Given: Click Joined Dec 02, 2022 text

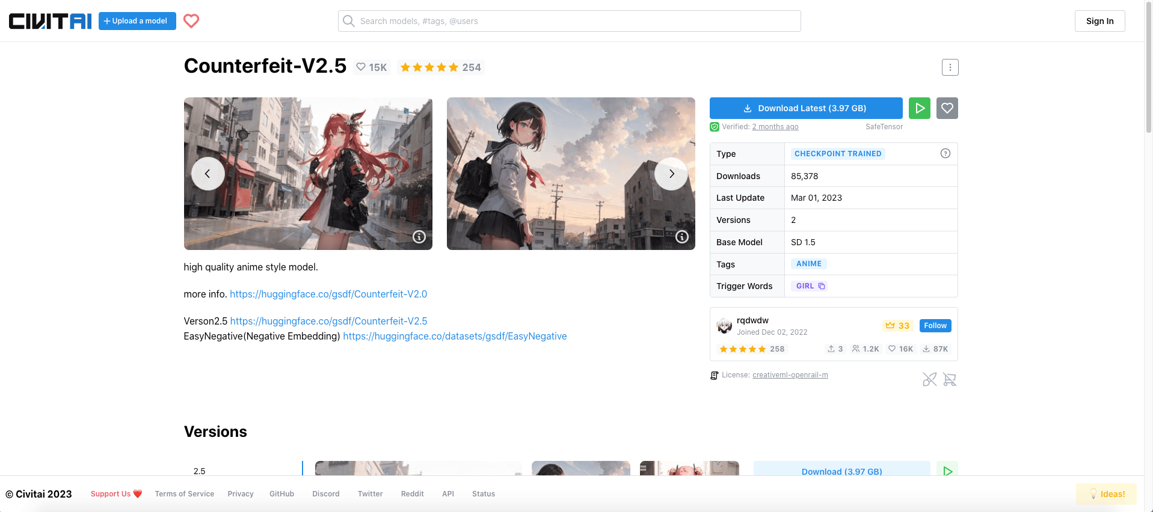Looking at the screenshot, I should [772, 332].
